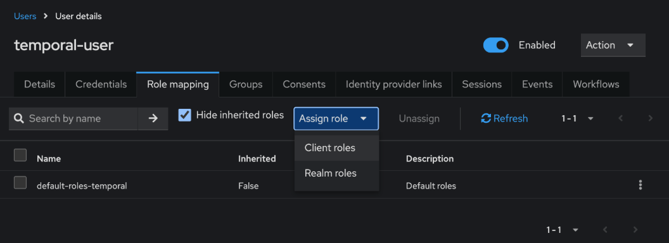Go to previous page in bottom pagination
Viewport: 669px width, 243px height.
click(x=605, y=230)
